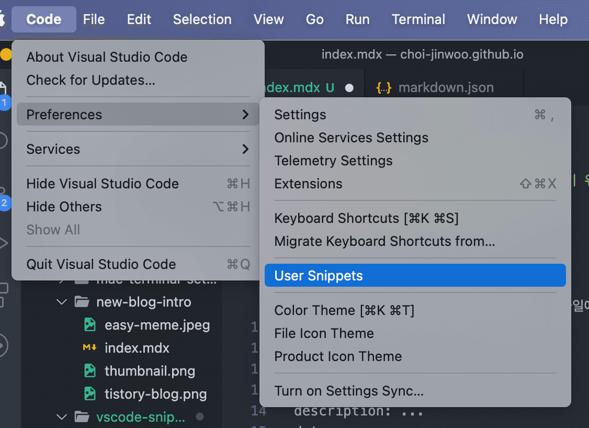Click the unsaved changes dot on index.mdx tab
Viewport: 589px width, 428px height.
click(x=349, y=88)
